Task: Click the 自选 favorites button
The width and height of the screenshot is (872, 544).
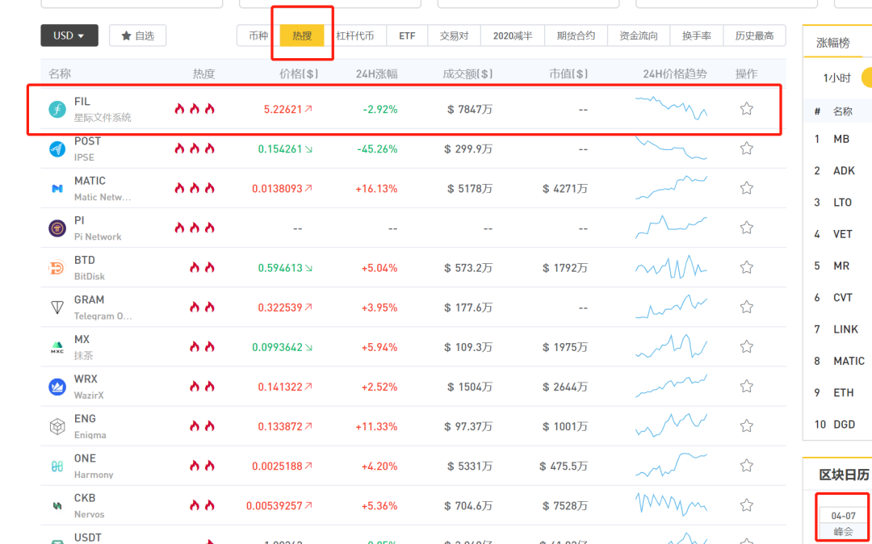Action: pos(137,36)
